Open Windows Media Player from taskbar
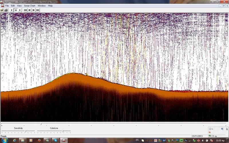Screen dimensions: 229x143 pos(31,140)
